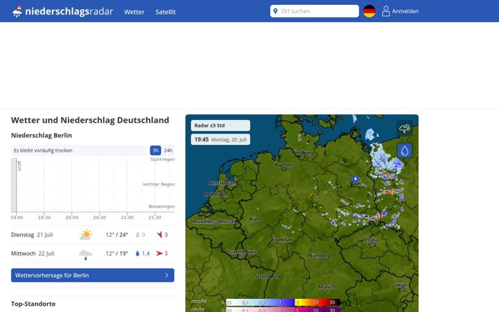Click the blue raindrop 1,4 amount on Mittwoch
The width and height of the screenshot is (499, 312).
click(x=143, y=254)
